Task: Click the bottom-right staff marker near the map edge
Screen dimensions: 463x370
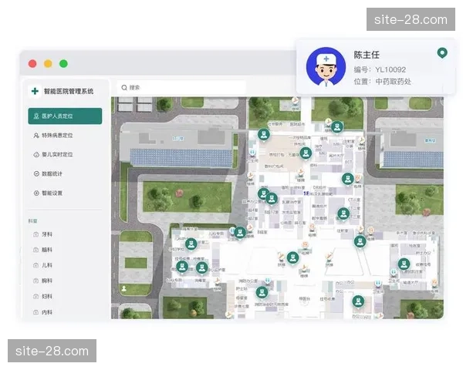Action: coord(358,301)
